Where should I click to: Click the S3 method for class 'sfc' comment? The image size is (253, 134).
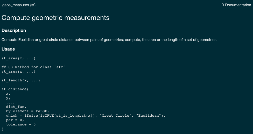pyautogui.click(x=33, y=67)
